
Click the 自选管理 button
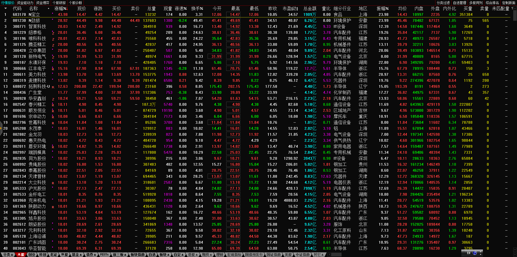pos(459,3)
